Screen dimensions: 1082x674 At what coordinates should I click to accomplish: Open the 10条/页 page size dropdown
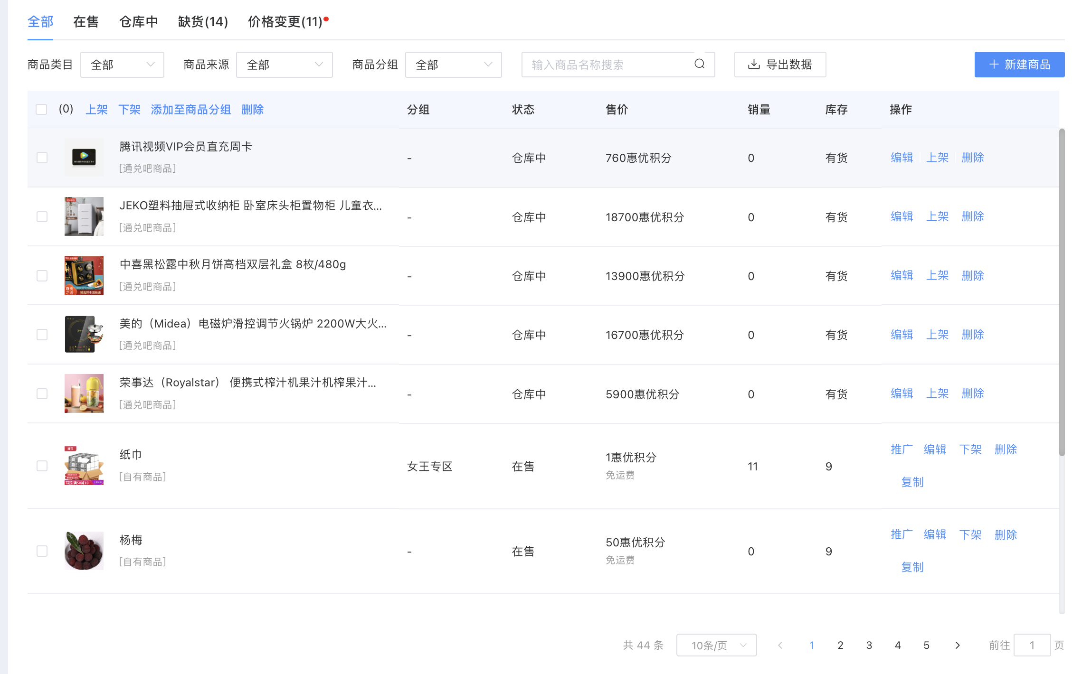coord(716,645)
